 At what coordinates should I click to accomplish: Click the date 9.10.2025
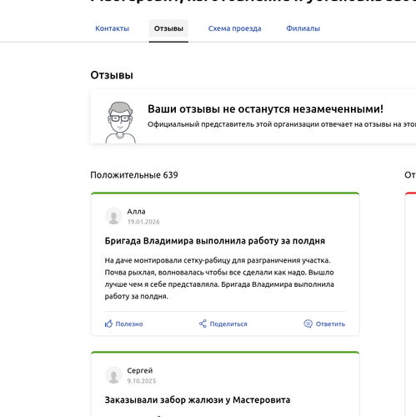(142, 381)
